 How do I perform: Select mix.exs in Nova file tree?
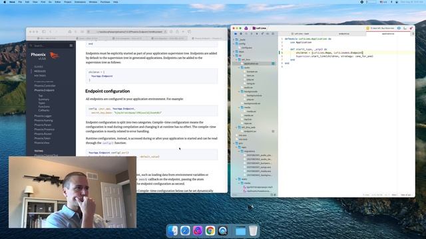coord(242,135)
